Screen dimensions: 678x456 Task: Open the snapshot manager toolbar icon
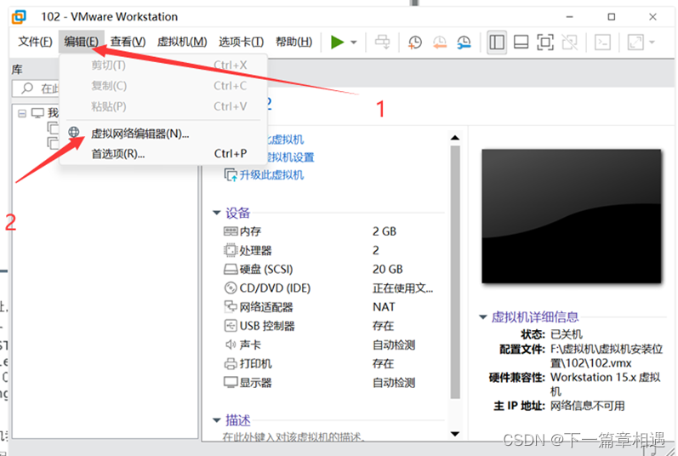point(464,43)
